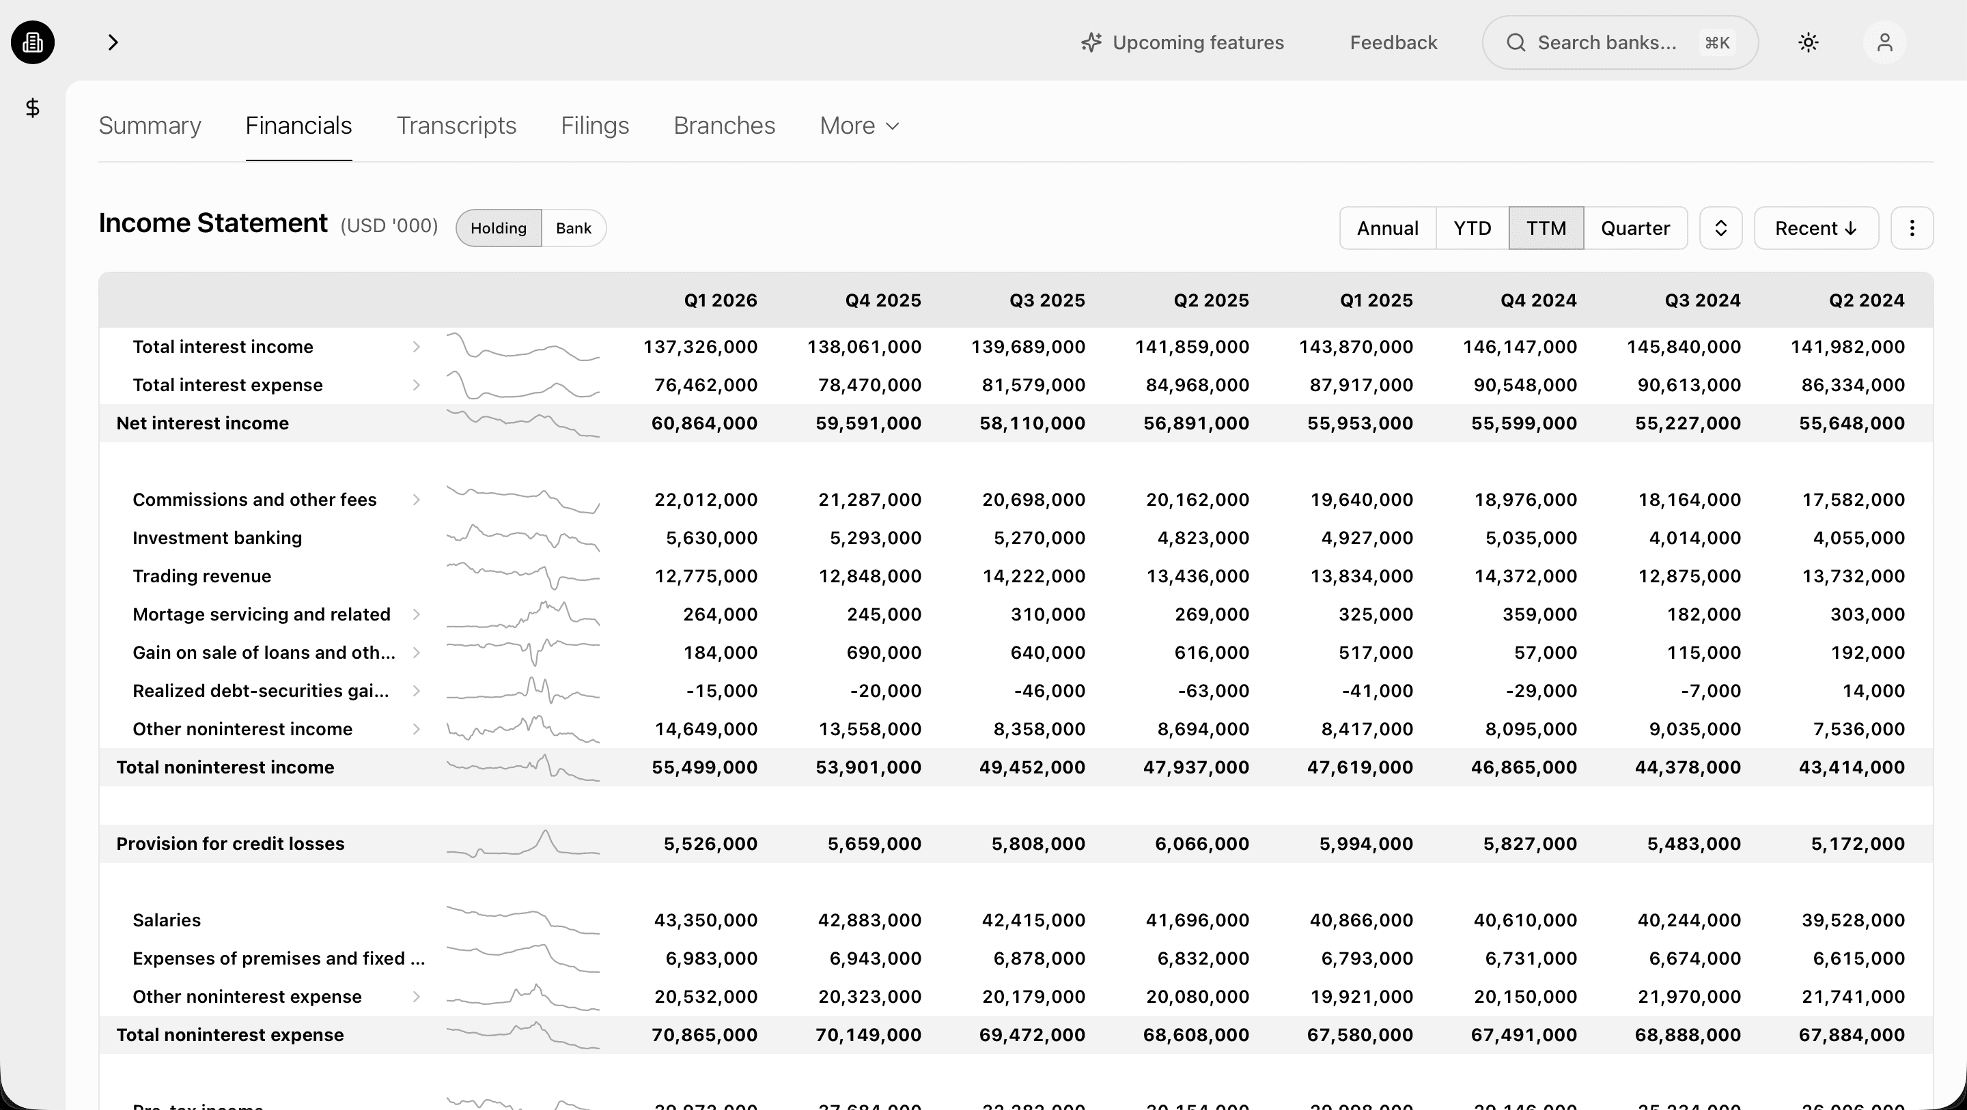Expand the Other noninterest income row

[416, 729]
